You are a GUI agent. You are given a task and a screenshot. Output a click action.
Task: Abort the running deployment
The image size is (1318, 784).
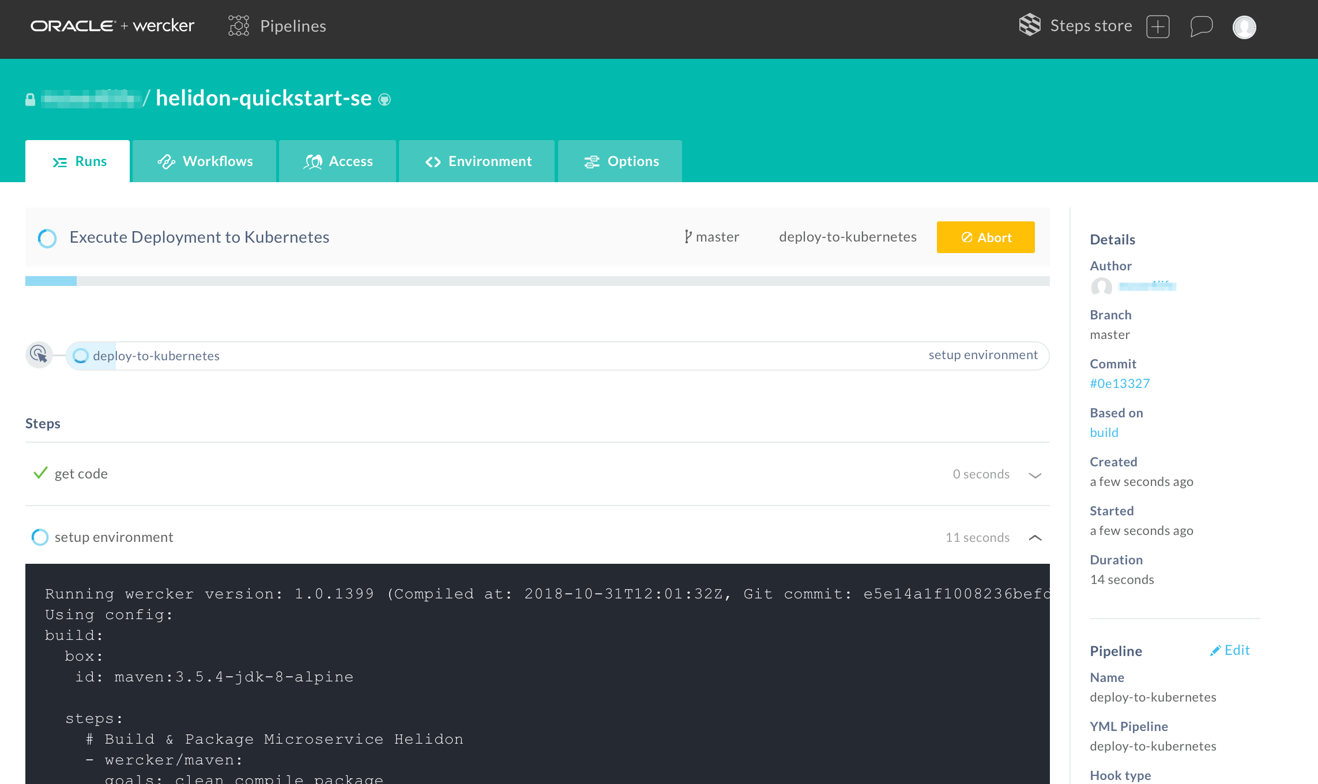coord(985,238)
